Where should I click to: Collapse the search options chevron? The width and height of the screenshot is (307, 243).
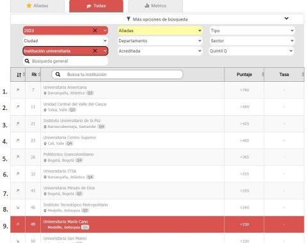tap(287, 19)
